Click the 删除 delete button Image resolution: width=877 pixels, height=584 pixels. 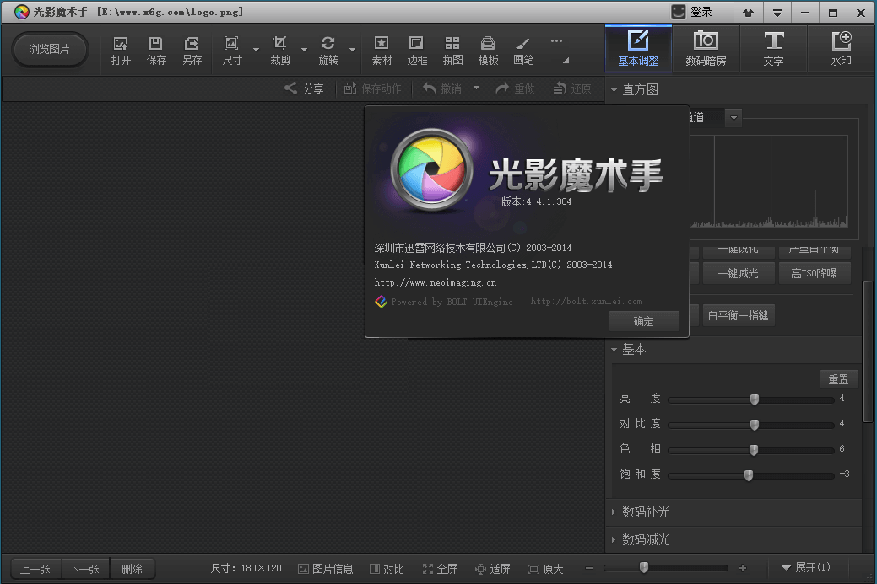132,569
